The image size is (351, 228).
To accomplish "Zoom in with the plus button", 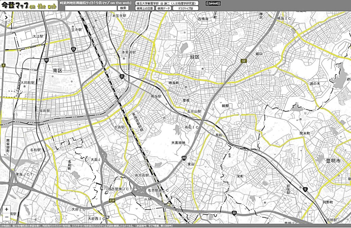I will pos(7,209).
